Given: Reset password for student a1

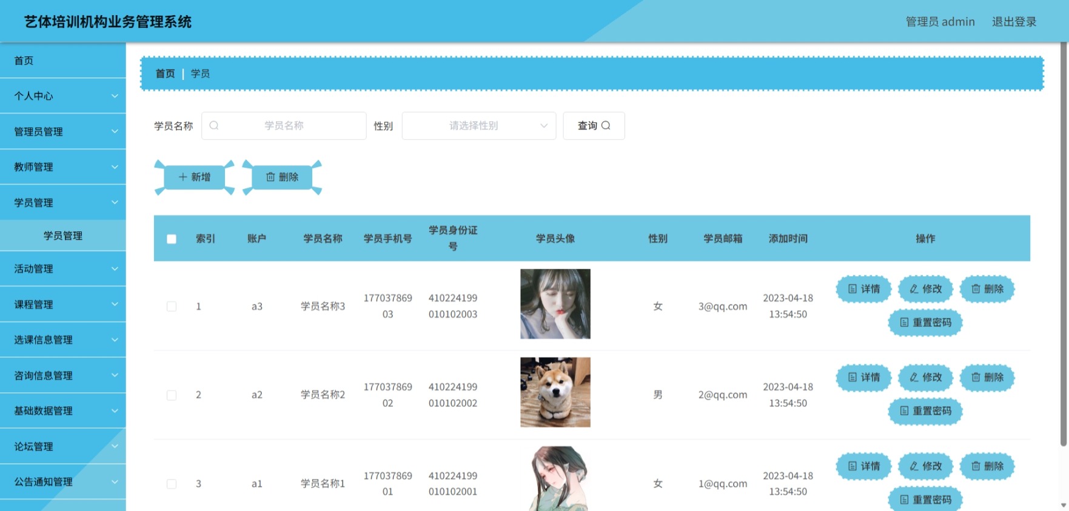Looking at the screenshot, I should click(925, 499).
